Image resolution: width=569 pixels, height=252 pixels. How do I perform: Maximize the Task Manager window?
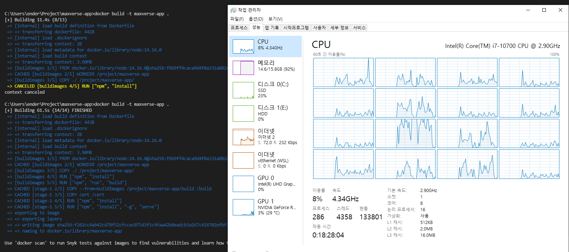544,10
